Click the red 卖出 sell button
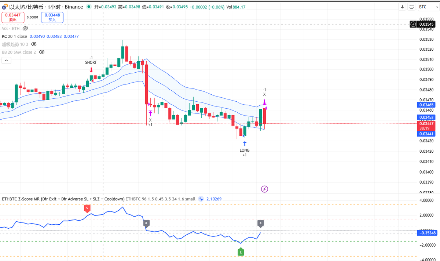440x261 pixels. click(x=13, y=17)
